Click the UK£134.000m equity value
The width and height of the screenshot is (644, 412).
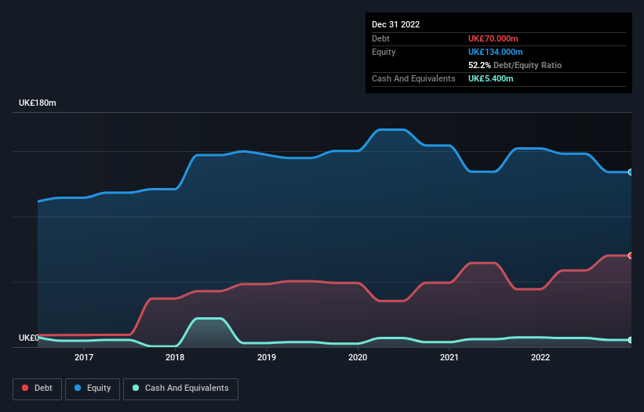(x=495, y=52)
